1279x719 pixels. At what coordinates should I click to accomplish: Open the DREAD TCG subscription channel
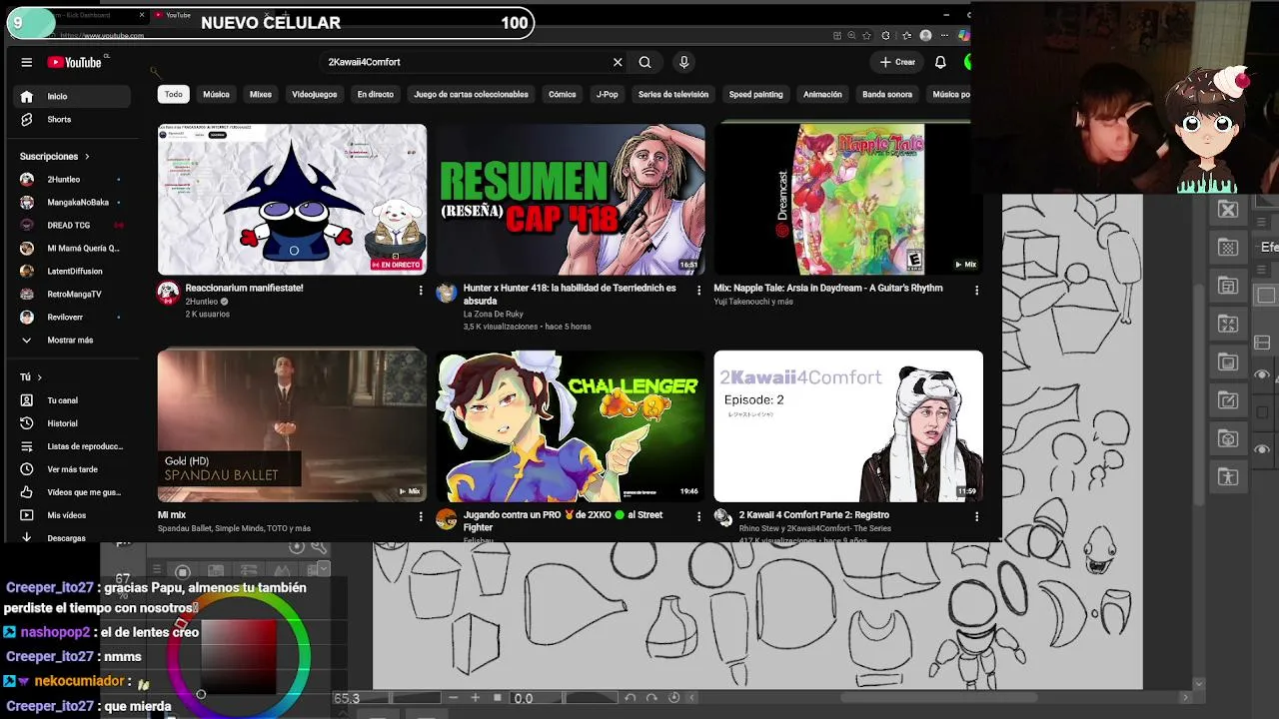(72, 226)
